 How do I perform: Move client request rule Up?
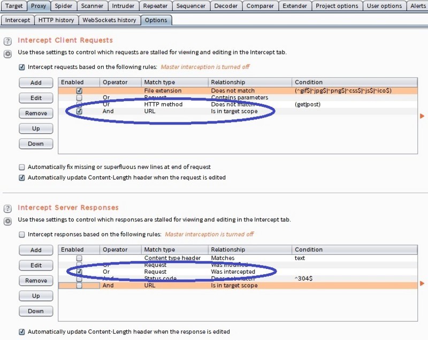pos(36,129)
